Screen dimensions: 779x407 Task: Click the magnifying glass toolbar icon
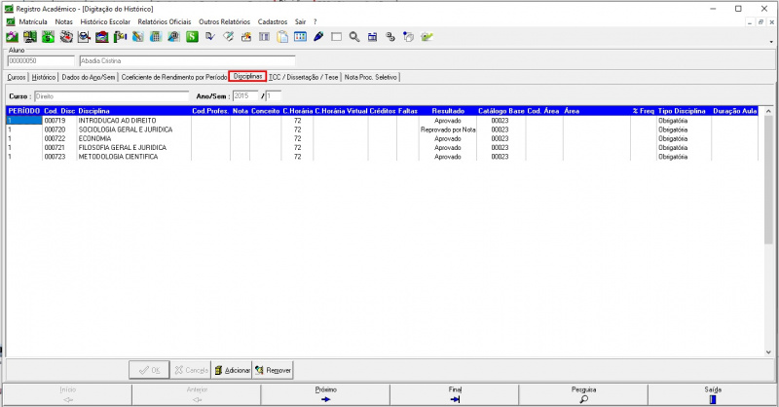354,38
